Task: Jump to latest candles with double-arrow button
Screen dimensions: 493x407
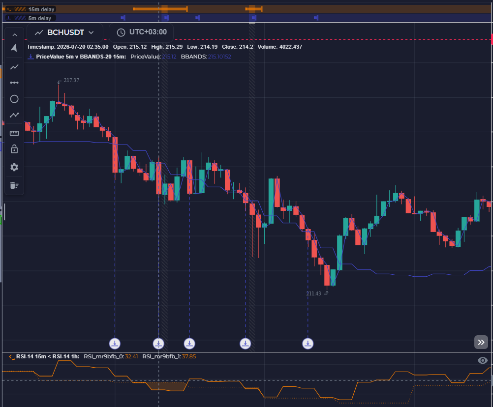Action: (x=481, y=342)
